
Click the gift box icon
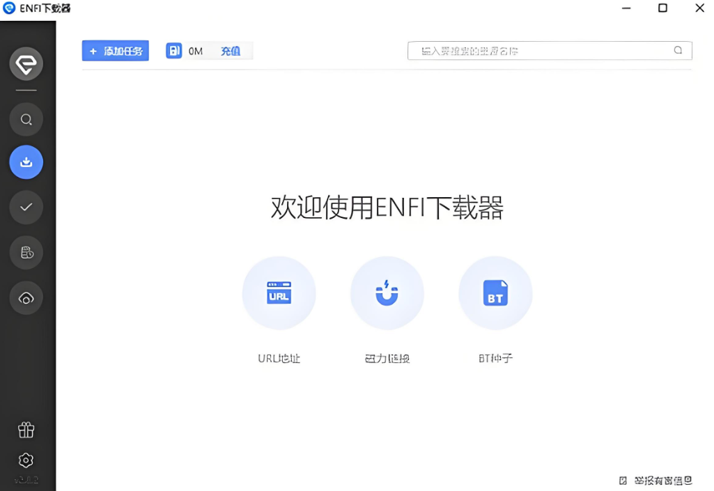click(x=26, y=430)
